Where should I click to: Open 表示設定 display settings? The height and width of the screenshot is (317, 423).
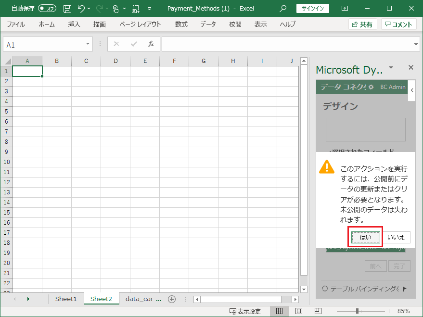pyautogui.click(x=245, y=311)
